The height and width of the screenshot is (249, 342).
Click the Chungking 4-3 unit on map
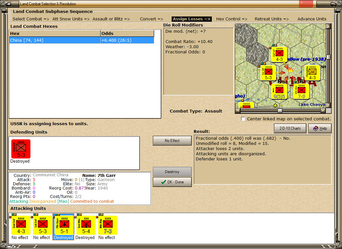[312, 72]
